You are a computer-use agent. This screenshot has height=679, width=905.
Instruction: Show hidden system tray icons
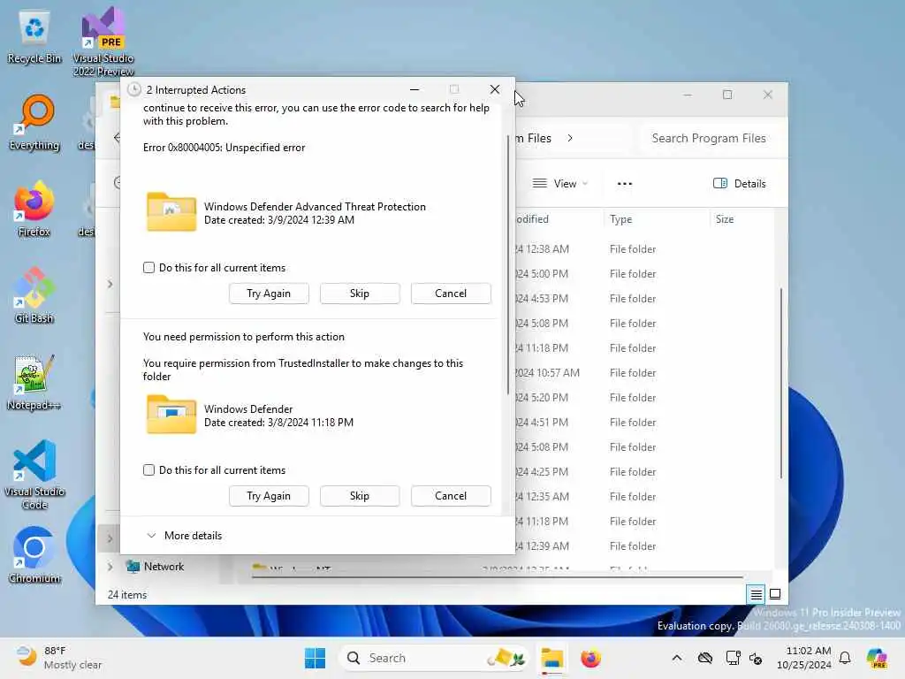(677, 658)
